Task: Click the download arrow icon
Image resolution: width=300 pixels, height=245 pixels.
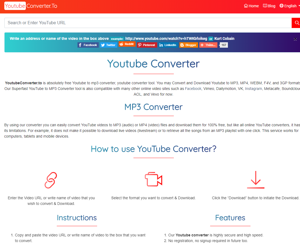Action: click(x=256, y=180)
